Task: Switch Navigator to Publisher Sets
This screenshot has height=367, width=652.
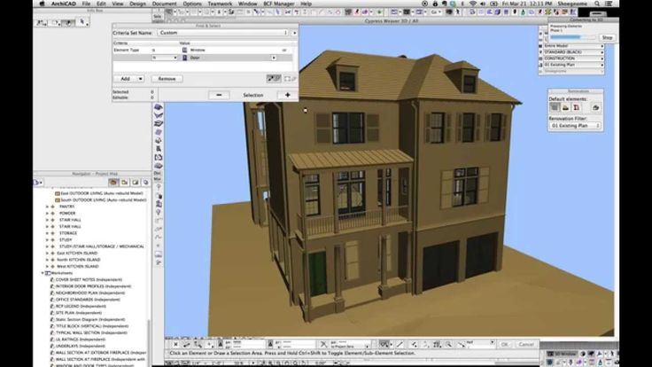Action: (145, 183)
